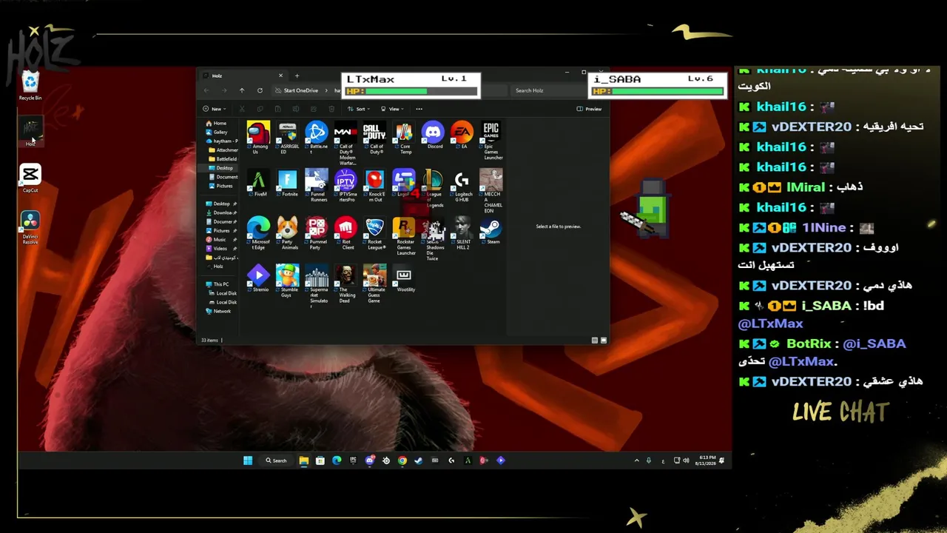Select the Wootility shortcut
Viewport: 947px width, 533px height.
(x=404, y=278)
